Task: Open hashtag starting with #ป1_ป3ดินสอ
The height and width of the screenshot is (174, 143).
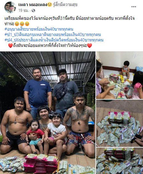Action: 53,34
